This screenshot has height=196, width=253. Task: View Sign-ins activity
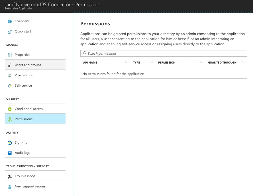[x=35, y=142]
